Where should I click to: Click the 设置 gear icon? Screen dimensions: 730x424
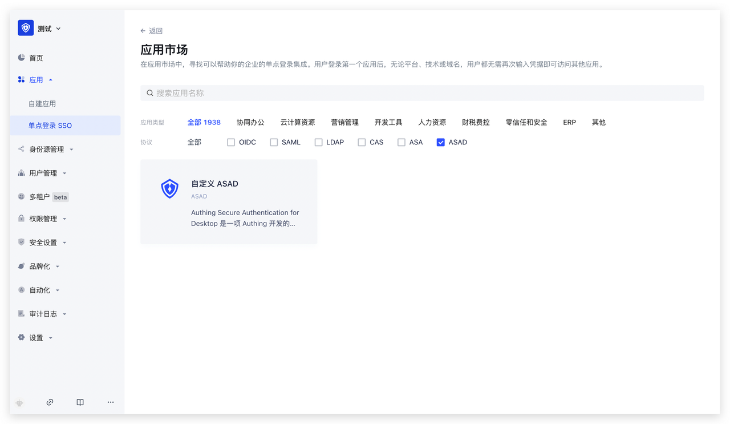[22, 337]
